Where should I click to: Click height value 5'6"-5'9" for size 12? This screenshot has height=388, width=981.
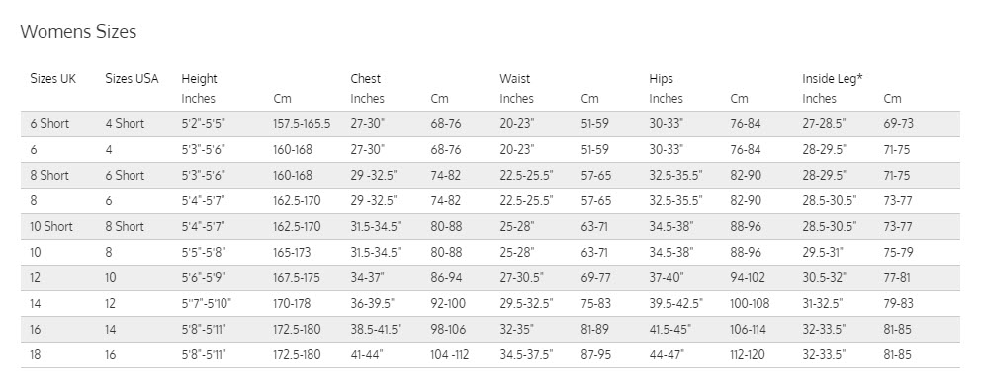click(203, 277)
